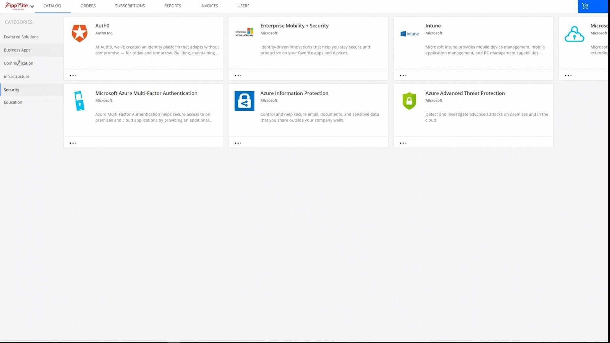Image resolution: width=610 pixels, height=343 pixels.
Task: Go to the Subscriptions tab
Action: coord(130,6)
